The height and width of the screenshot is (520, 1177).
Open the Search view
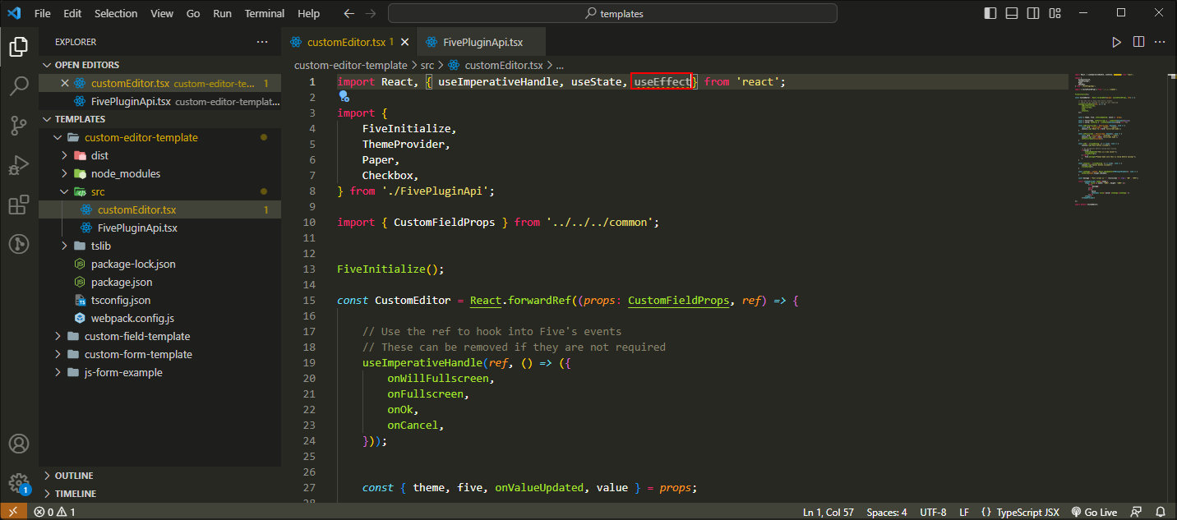[x=18, y=85]
